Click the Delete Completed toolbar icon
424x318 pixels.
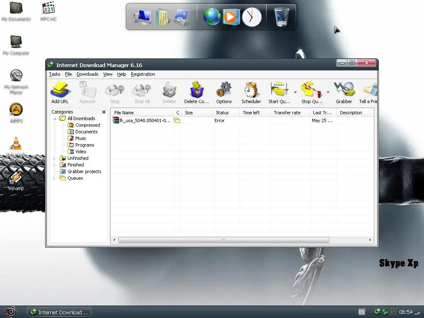pos(197,93)
